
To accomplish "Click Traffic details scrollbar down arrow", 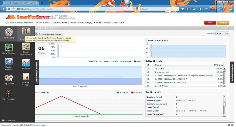I will click(224, 115).
